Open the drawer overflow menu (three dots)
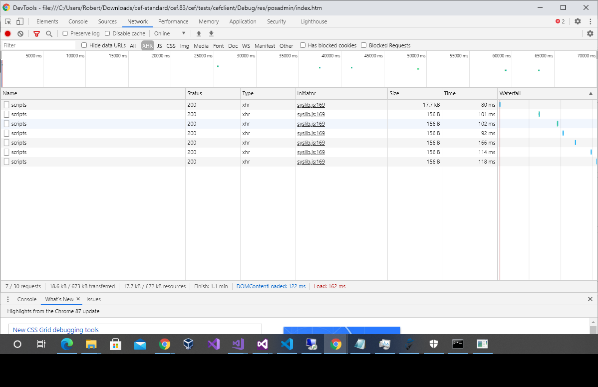598x387 pixels. point(7,299)
